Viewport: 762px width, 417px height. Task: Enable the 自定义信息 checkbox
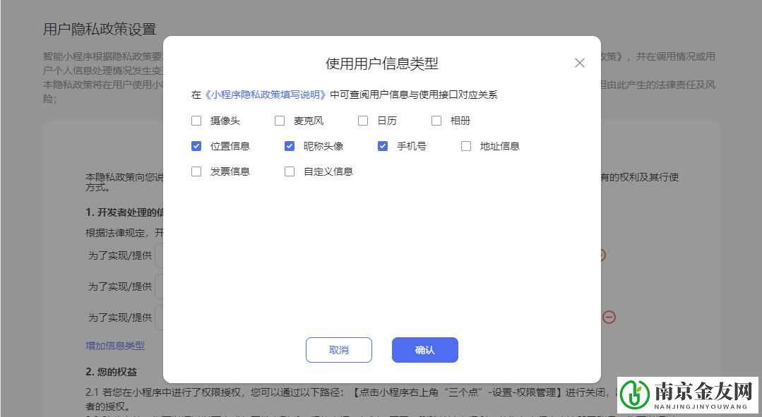pyautogui.click(x=290, y=171)
